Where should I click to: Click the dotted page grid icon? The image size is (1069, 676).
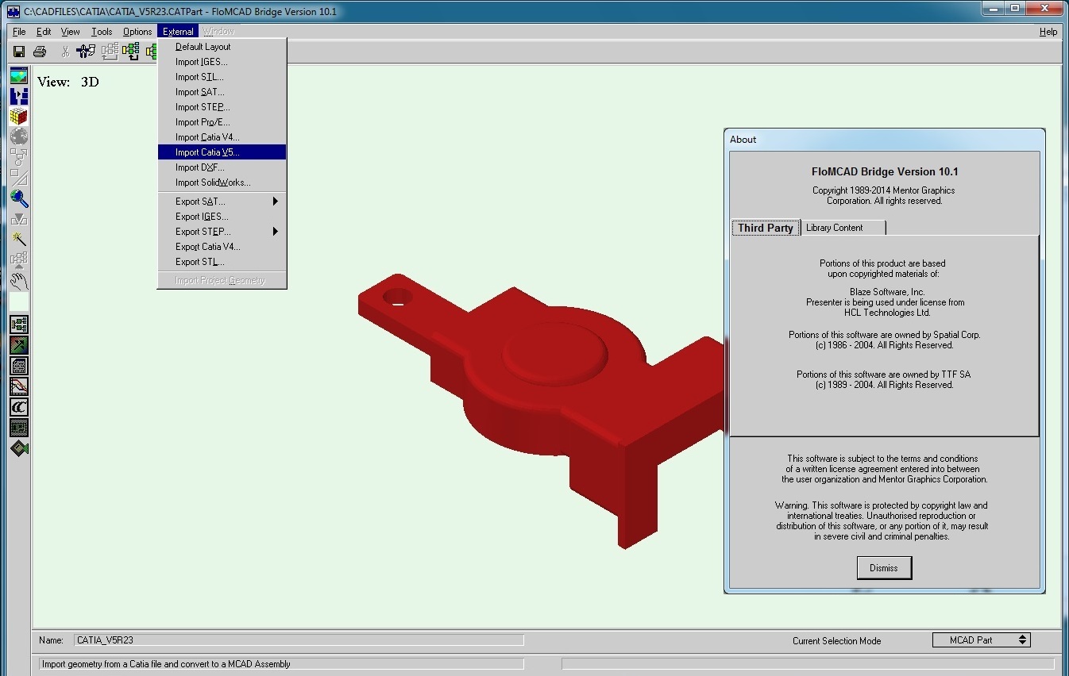pos(19,366)
